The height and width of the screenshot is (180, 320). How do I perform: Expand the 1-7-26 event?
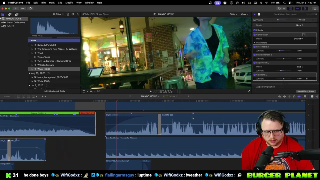(x=2, y=26)
